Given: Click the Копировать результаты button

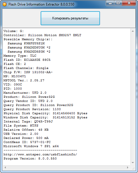Looking at the screenshot, I should click(70, 18).
